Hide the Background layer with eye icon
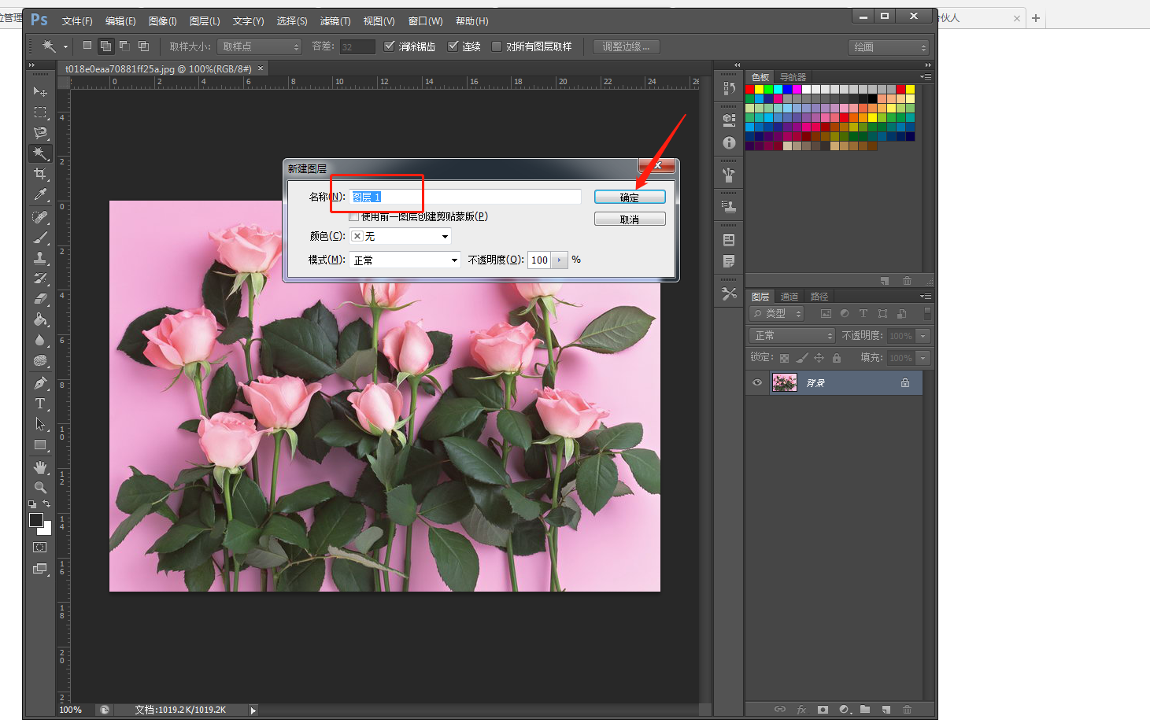This screenshot has height=723, width=1150. [757, 383]
